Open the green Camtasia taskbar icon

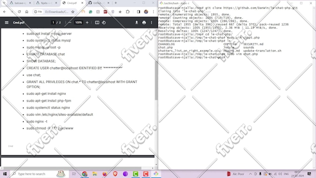136,174
